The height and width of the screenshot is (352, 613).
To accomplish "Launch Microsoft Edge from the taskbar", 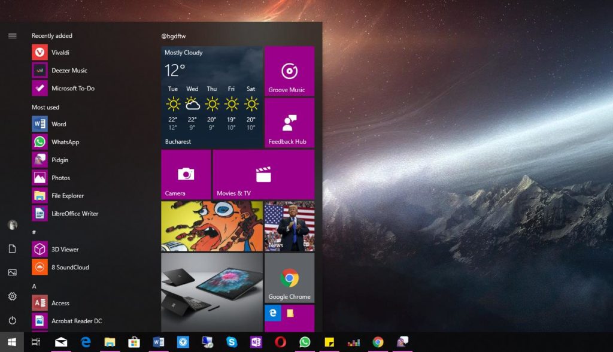I will 85,342.
